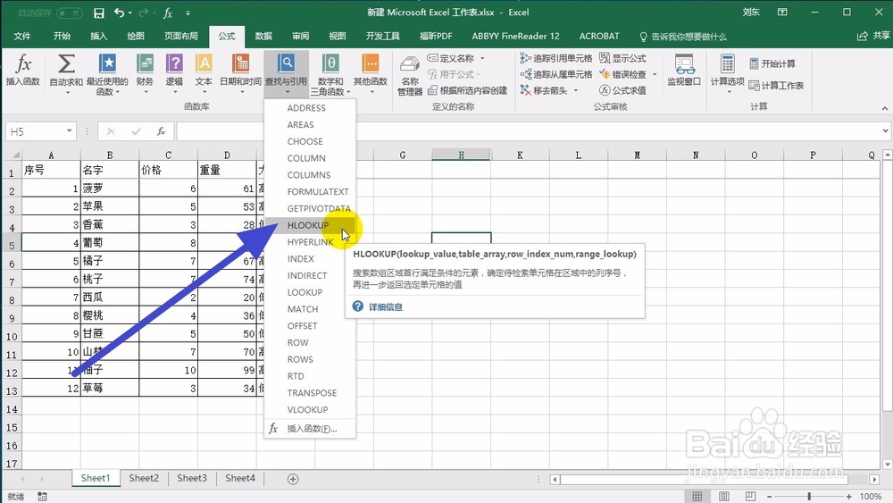Viewport: 893px width, 503px height.
Task: Open Undo history dropdown arrow
Action: 130,13
